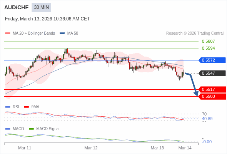Viewport: 227px width, 154px height.
Task: Click the RSI legend blue swatch
Action: (8, 107)
